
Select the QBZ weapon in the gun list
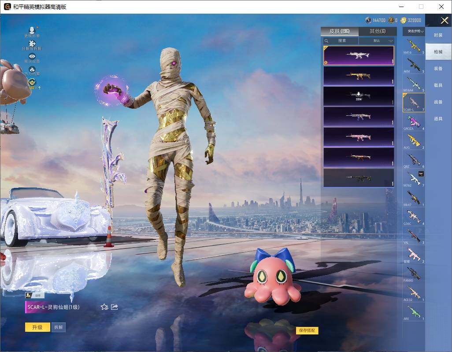click(x=414, y=160)
